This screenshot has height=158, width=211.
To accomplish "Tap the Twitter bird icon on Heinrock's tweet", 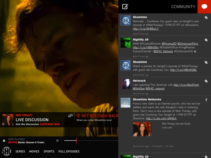I will 206,81.
